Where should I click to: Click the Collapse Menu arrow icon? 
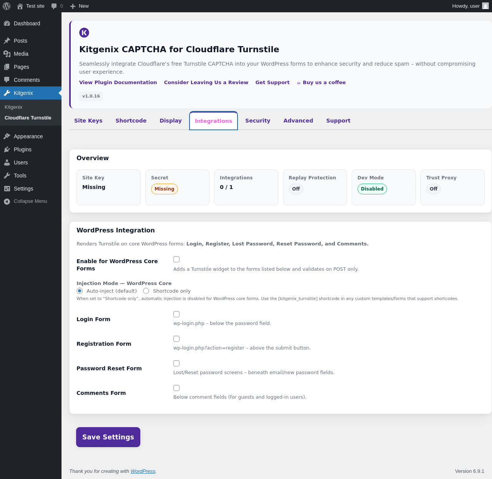pyautogui.click(x=7, y=201)
